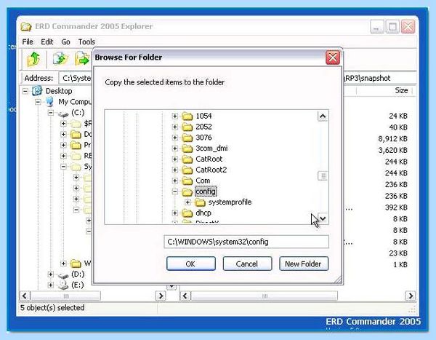Select the (E:) drive in Explorer tree
The height and width of the screenshot is (340, 436).
point(77,285)
